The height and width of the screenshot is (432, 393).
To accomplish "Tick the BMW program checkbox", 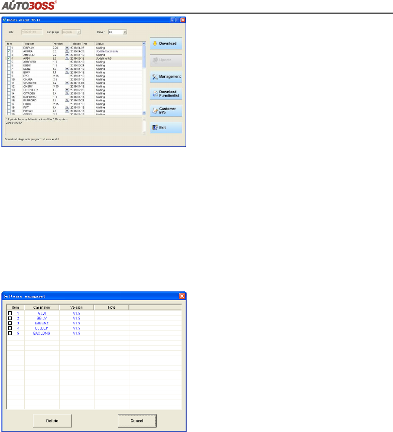I will click(9, 72).
